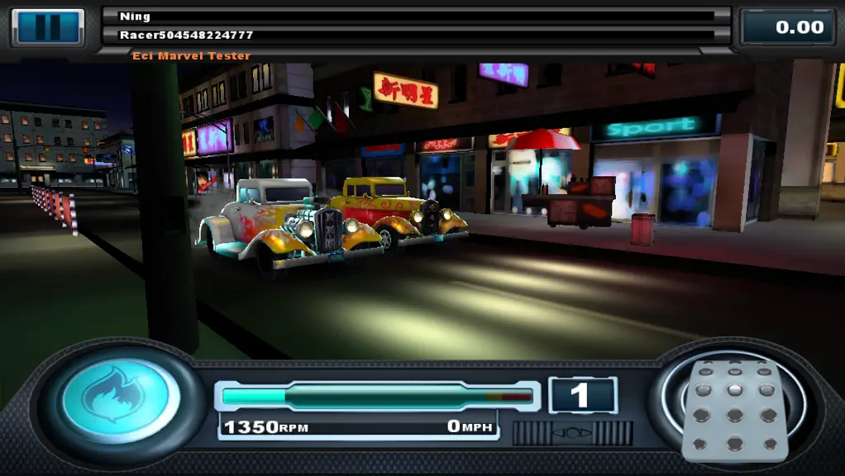Click the Eci Marvel Tester label
The height and width of the screenshot is (476, 845).
[191, 55]
